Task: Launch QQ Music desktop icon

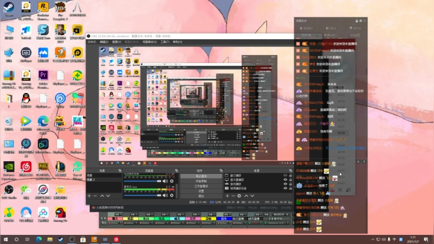Action: pos(9,214)
